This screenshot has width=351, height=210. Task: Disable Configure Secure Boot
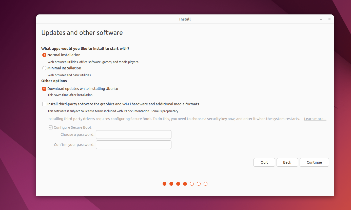[51, 127]
